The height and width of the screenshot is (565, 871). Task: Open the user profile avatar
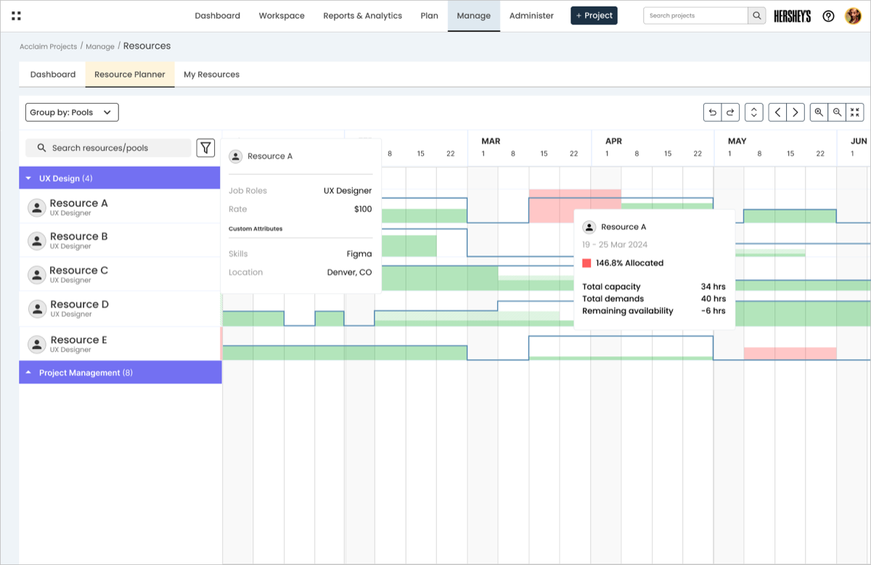pos(853,16)
